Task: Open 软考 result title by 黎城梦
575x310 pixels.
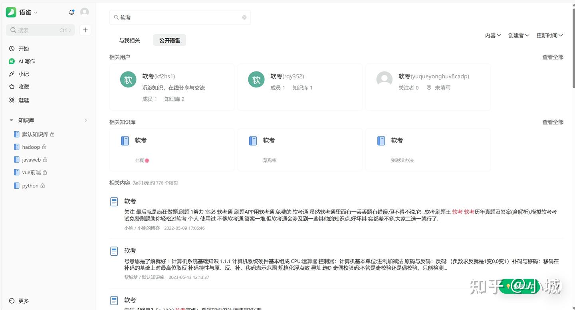Action: [x=130, y=251]
